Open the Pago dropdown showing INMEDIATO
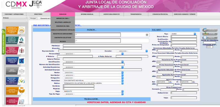 (93, 91)
